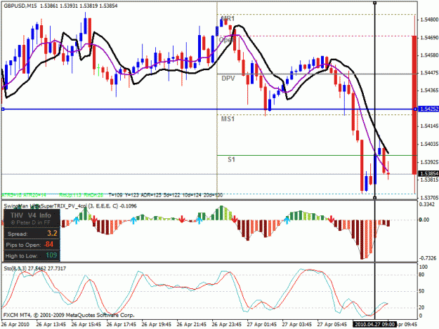Click the stochastic 20 level label
The width and height of the screenshot is (439, 329).
pos(421,307)
